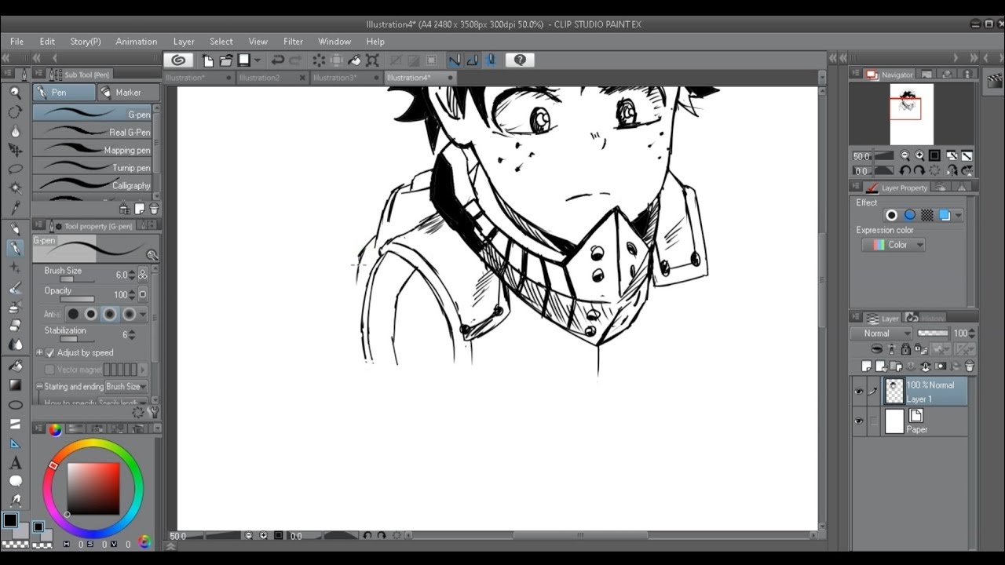Viewport: 1005px width, 565px height.
Task: Switch to the History panel tab
Action: click(x=926, y=318)
